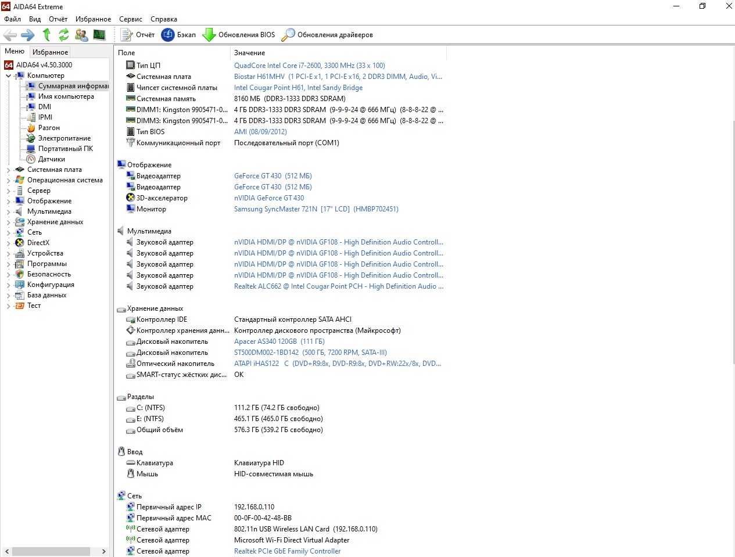Open the Файл menu
Viewport: 735px width, 557px height.
click(12, 19)
